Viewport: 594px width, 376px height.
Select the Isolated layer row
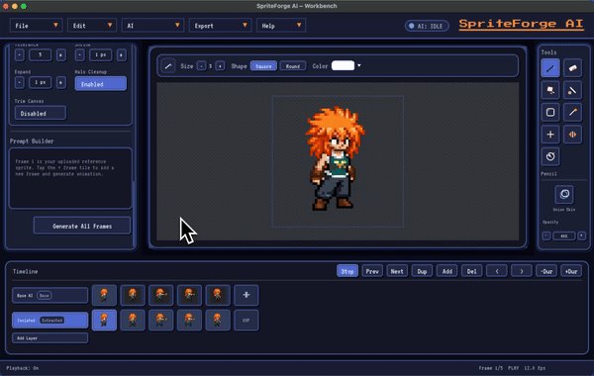coord(50,321)
